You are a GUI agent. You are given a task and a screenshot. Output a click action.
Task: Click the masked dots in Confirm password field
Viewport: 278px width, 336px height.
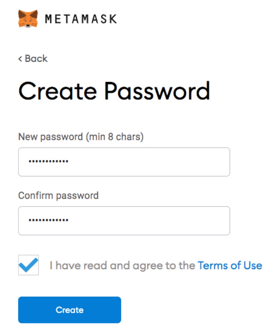tap(49, 220)
